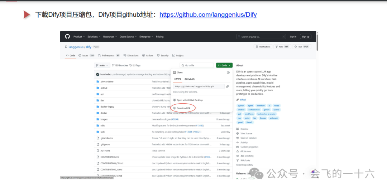This screenshot has height=189, width=387.
Task: Click the link icon beside dify.ai
Action: click(238, 100)
